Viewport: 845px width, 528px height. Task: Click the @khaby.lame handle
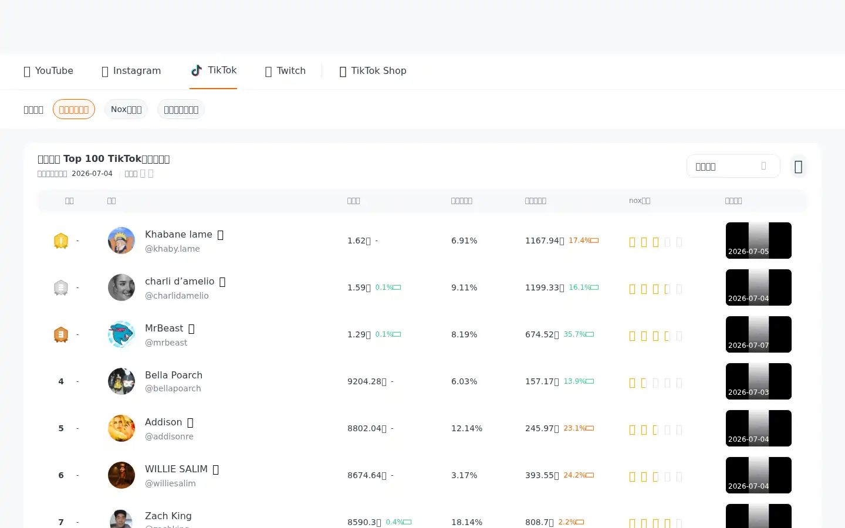(173, 249)
